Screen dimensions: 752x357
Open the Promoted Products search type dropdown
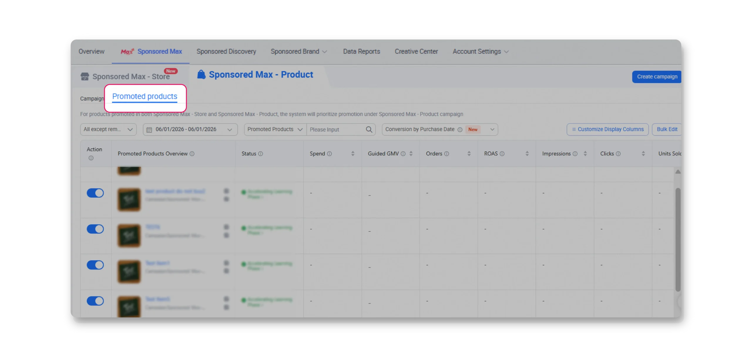pyautogui.click(x=275, y=129)
